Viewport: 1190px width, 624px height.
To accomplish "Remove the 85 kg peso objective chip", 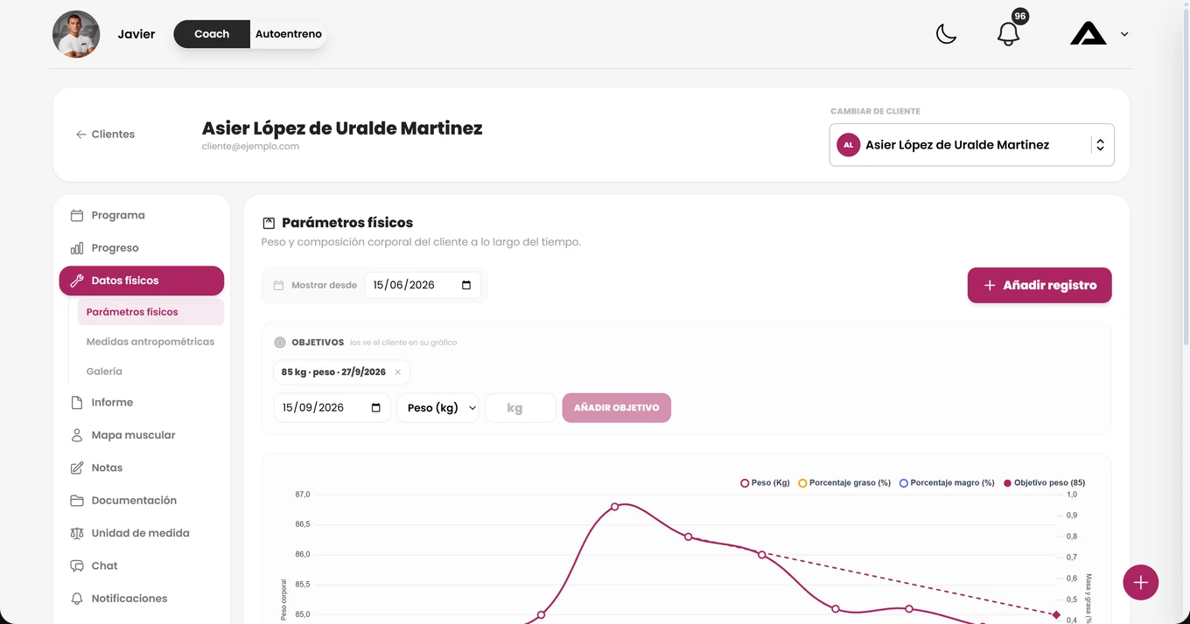I will coord(397,372).
